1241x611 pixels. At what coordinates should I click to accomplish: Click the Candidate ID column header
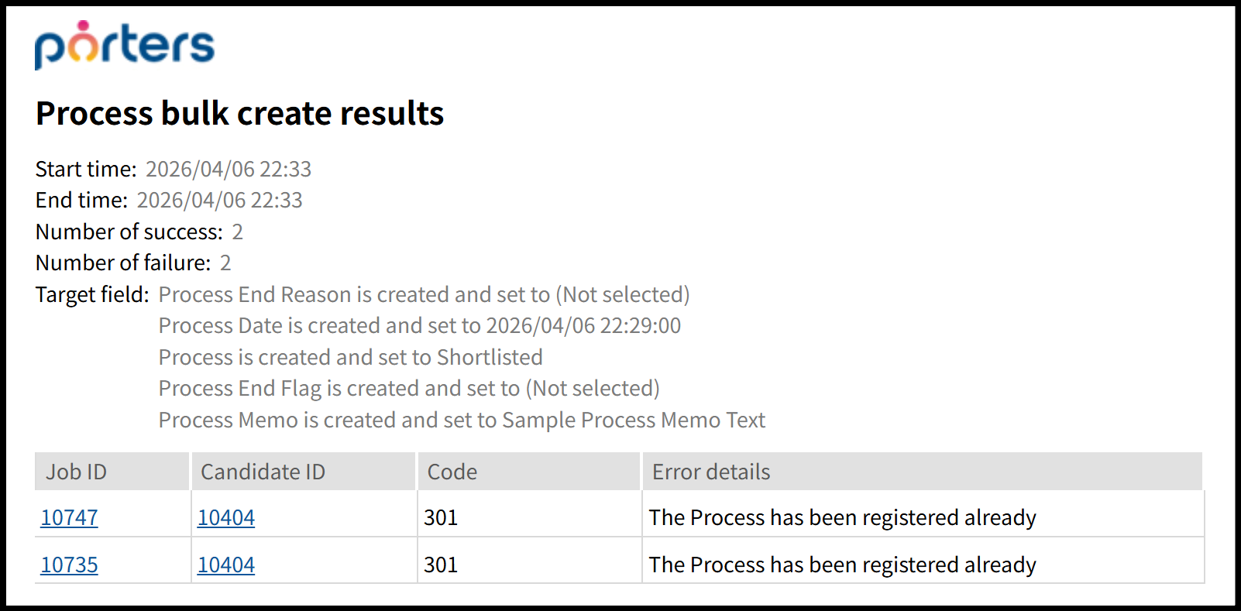pyautogui.click(x=263, y=472)
